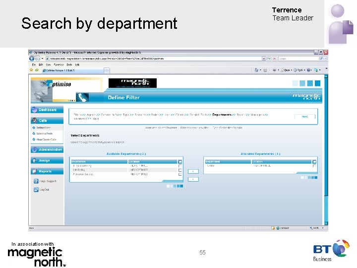Screen dimensions: 357x268
Task: Click the browser Back arrow button
Action: coord(32,59)
